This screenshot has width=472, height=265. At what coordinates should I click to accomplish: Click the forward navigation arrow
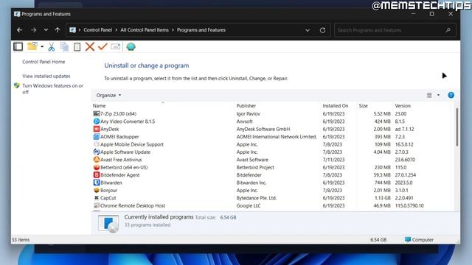[33, 30]
